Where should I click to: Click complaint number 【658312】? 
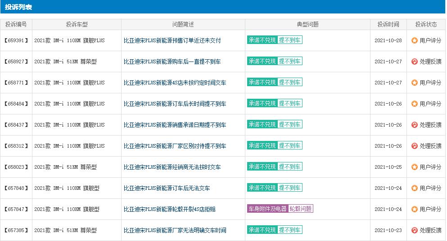pos(16,146)
